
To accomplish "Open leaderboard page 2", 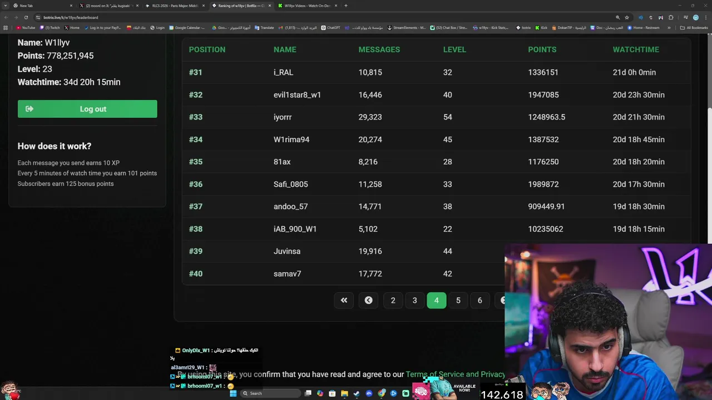I will pyautogui.click(x=393, y=300).
